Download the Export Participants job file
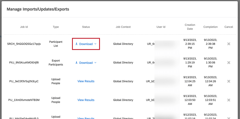 [x=86, y=63]
